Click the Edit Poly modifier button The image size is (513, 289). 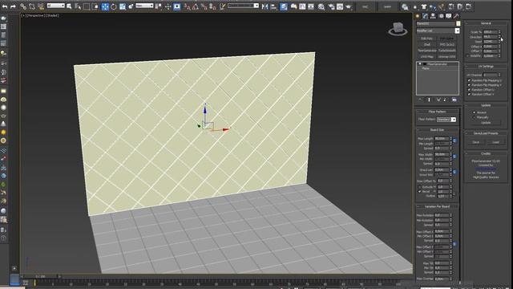click(427, 39)
